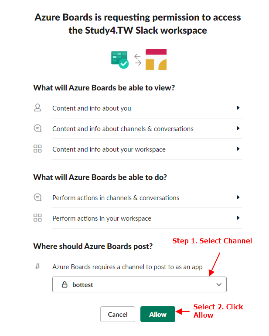Click the Azure Boards app logo
269x336 pixels.
click(119, 59)
